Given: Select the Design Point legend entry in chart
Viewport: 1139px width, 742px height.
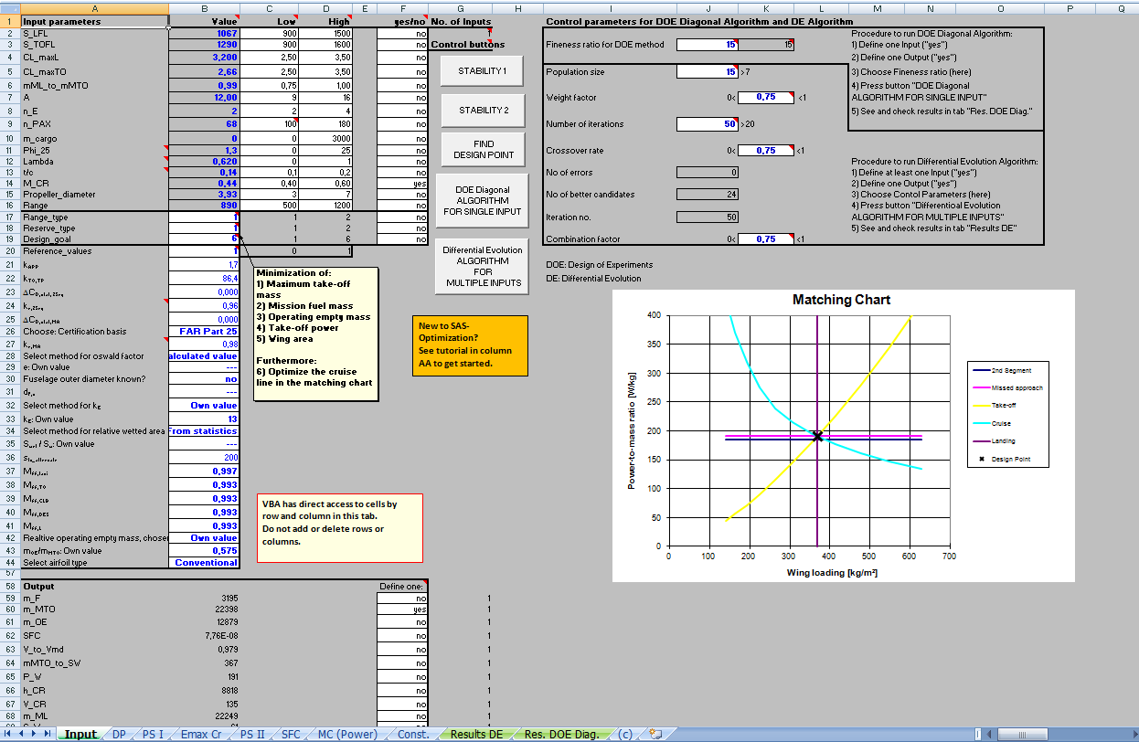Looking at the screenshot, I should coord(1004,459).
